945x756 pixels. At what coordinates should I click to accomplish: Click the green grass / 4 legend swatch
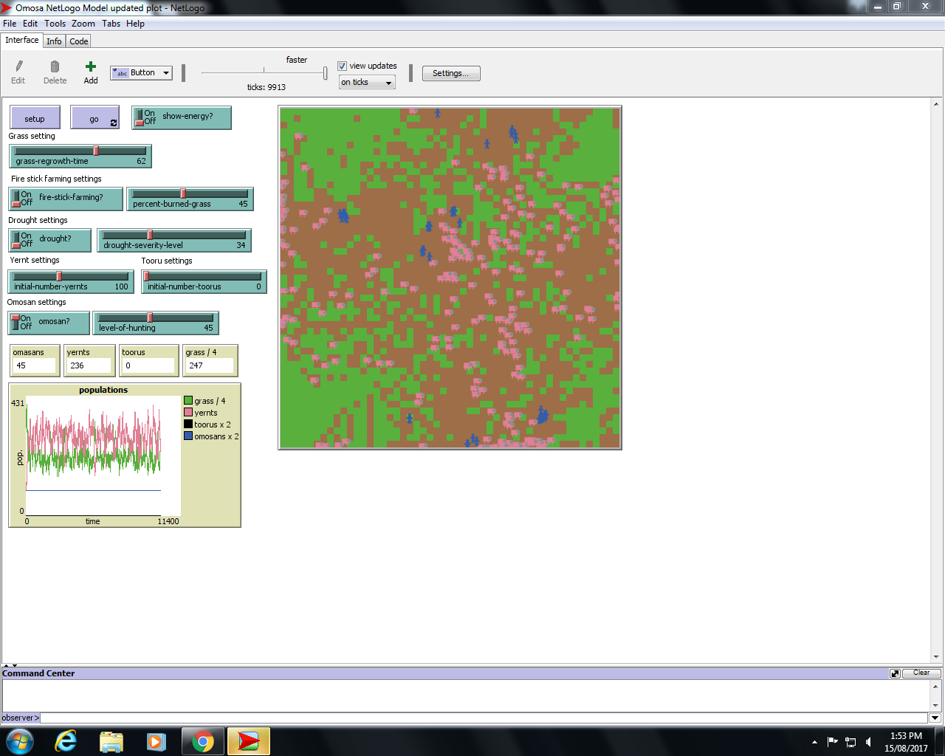tap(188, 401)
